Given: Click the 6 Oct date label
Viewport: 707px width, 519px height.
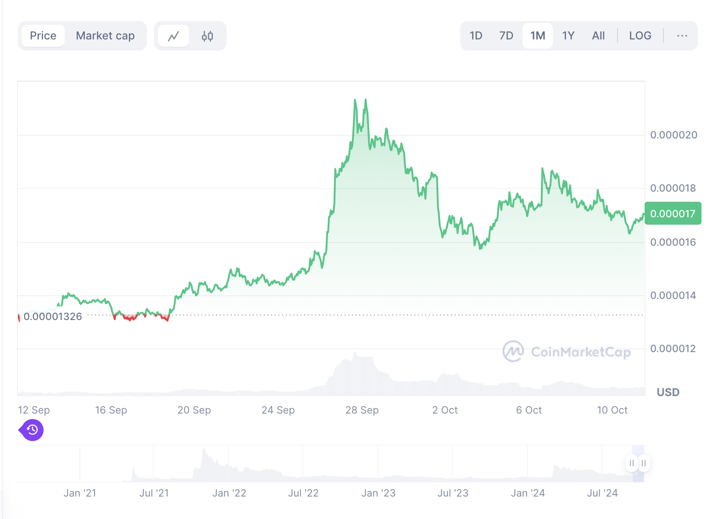Looking at the screenshot, I should coord(529,410).
